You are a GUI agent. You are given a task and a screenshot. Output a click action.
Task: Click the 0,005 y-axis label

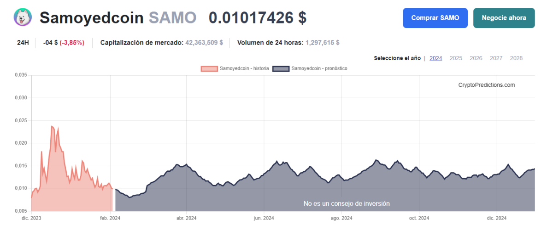(x=21, y=211)
